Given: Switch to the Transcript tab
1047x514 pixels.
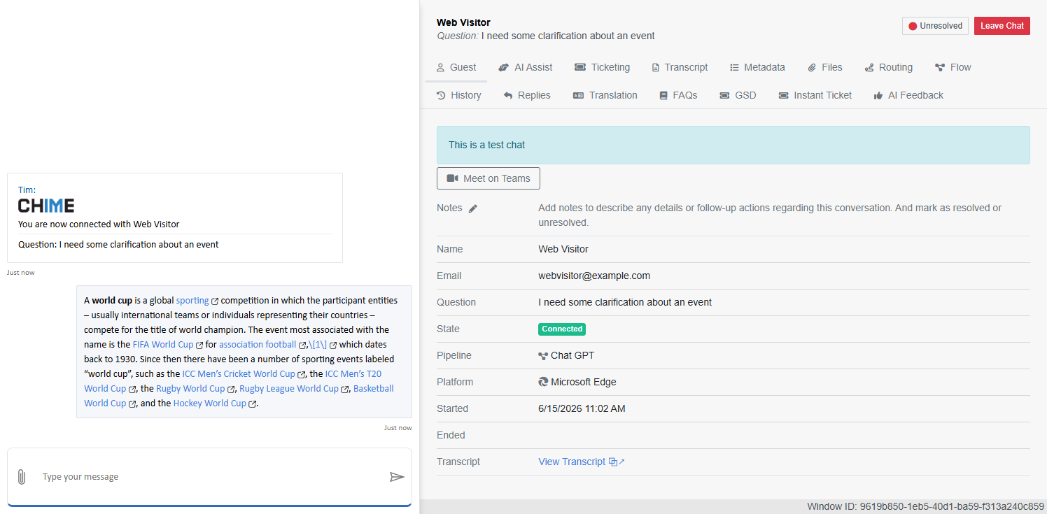Looking at the screenshot, I should click(x=680, y=67).
